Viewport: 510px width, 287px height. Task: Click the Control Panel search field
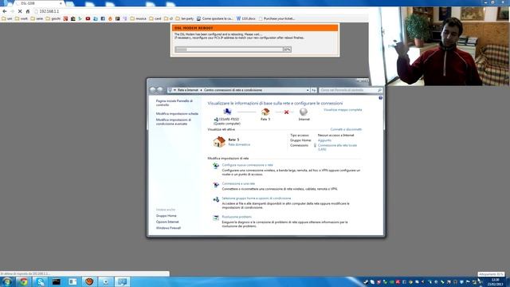[x=350, y=90]
